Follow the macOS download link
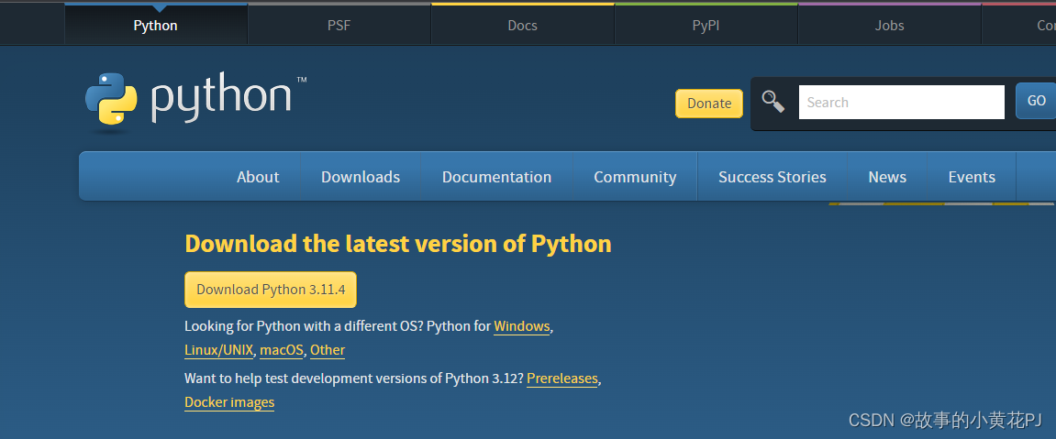The width and height of the screenshot is (1056, 439). (x=282, y=350)
